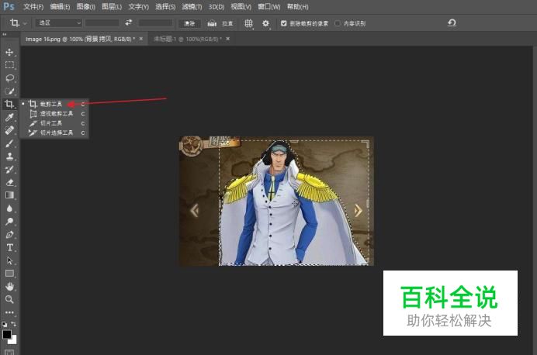The height and width of the screenshot is (355, 537).
Task: Select the Path Selection arrow tool
Action: (x=9, y=260)
